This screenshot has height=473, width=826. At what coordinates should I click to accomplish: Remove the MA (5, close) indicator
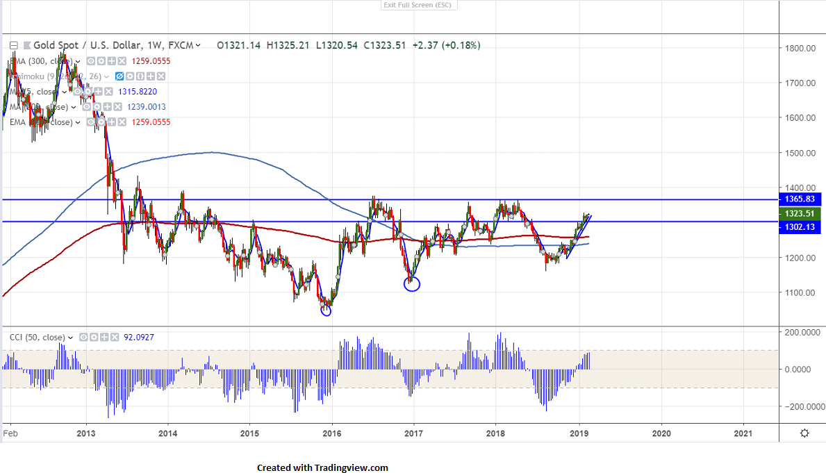tap(108, 92)
